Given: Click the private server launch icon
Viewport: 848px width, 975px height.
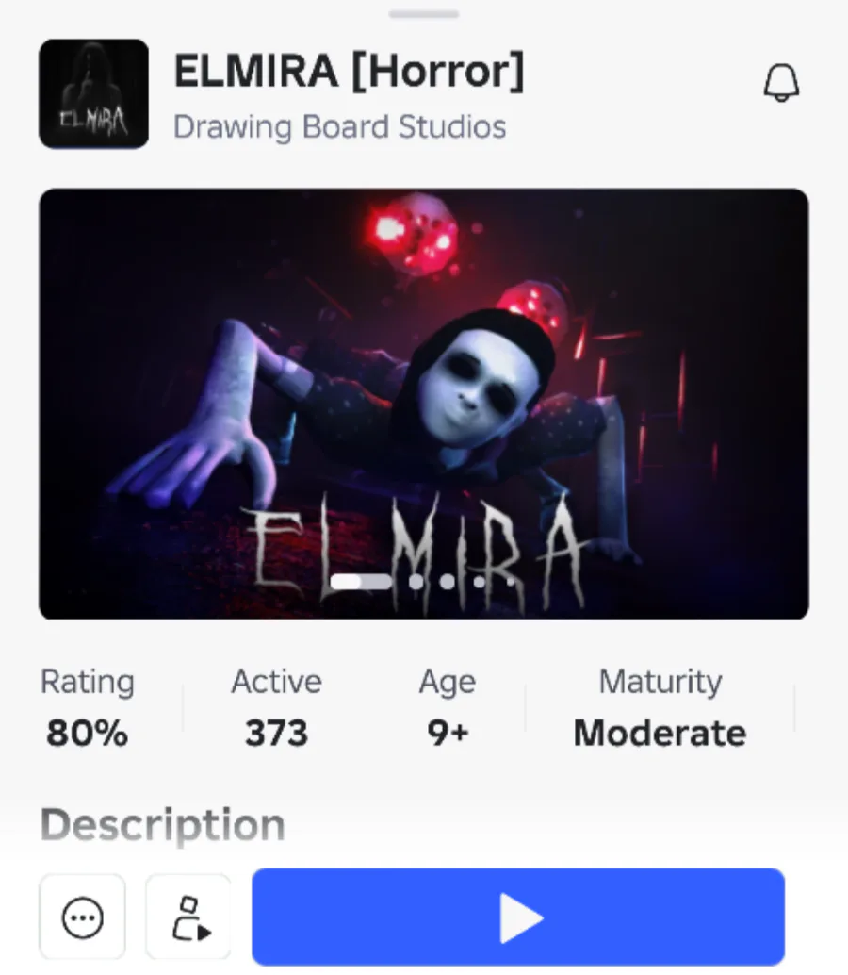Looking at the screenshot, I should point(188,917).
